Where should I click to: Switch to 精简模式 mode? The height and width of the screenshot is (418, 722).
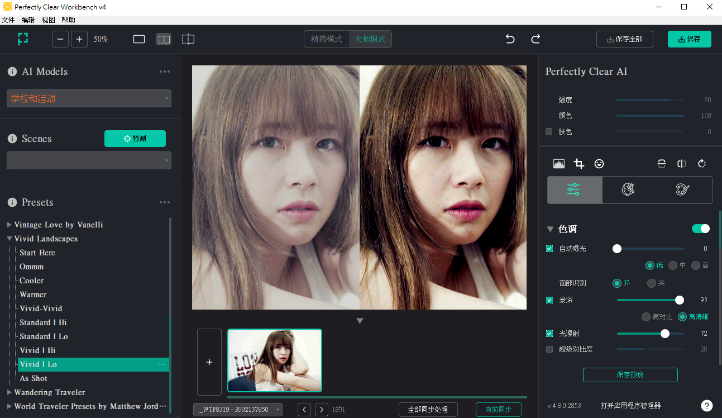(327, 39)
